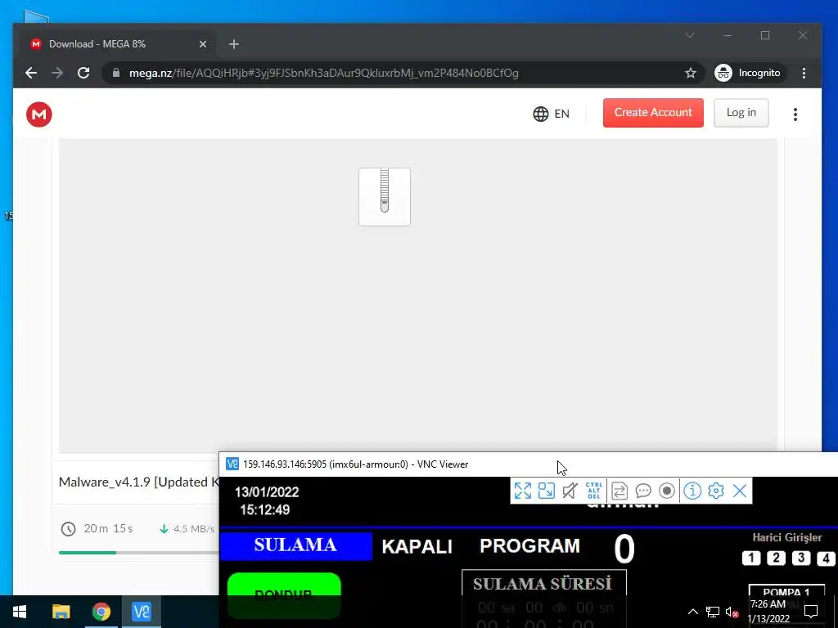Open MEGA page three-dot menu
This screenshot has height=628, width=838.
795,114
